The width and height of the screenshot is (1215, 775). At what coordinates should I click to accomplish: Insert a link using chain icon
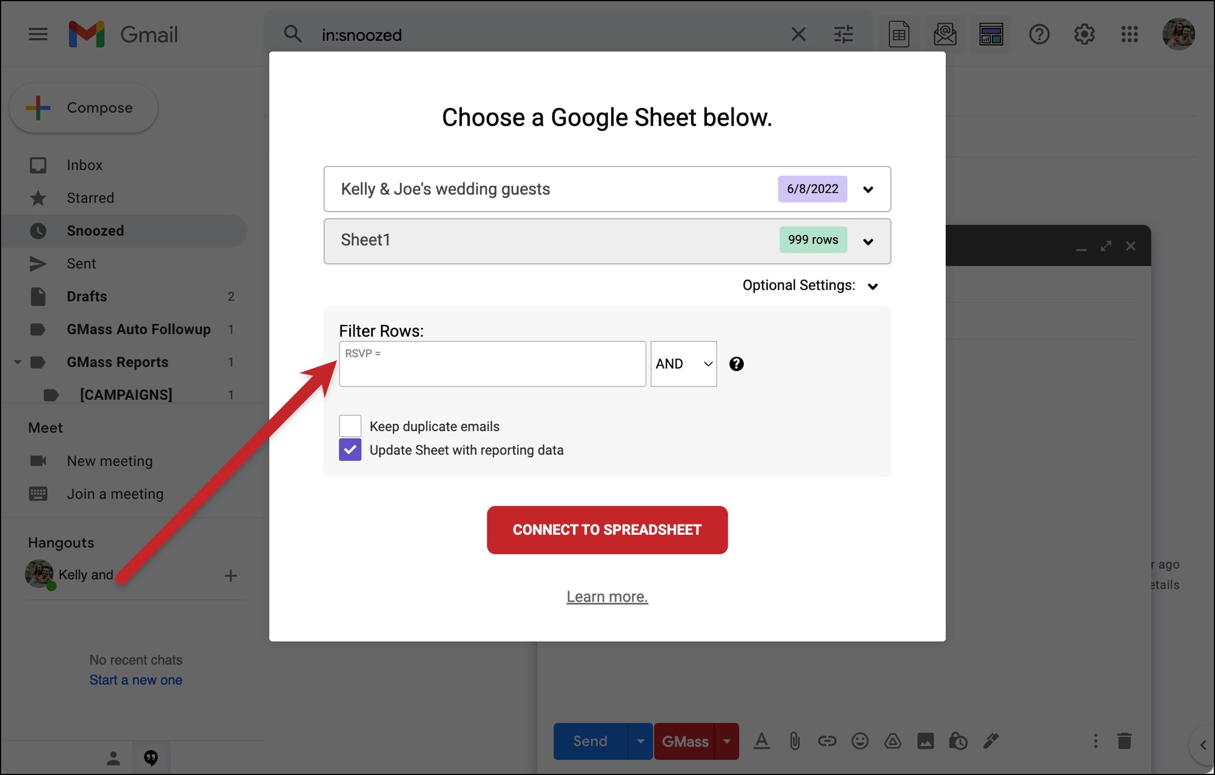click(x=827, y=741)
